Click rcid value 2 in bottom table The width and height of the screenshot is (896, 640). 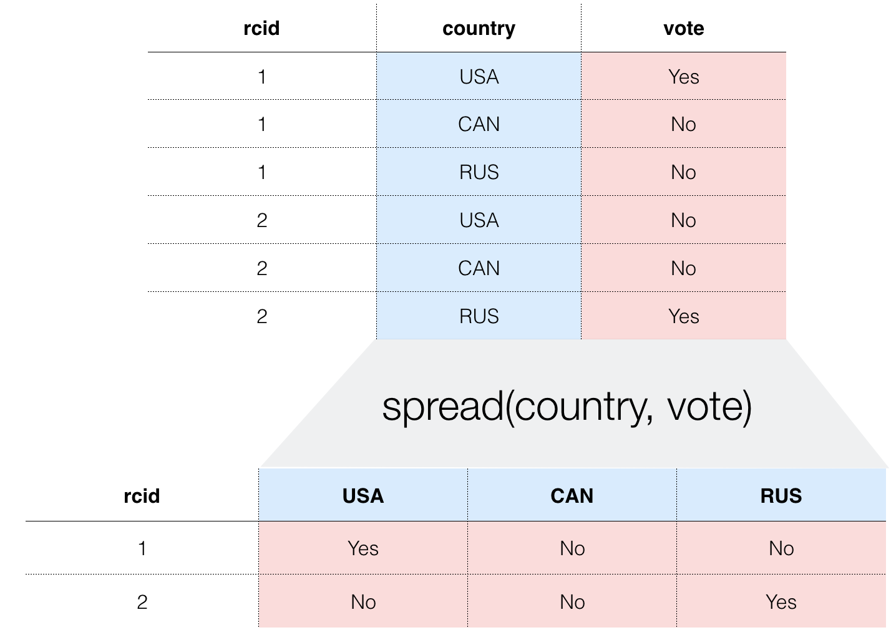pos(142,602)
